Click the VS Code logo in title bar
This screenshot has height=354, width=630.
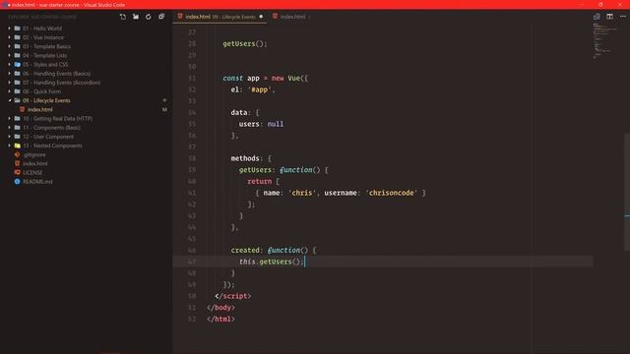pyautogui.click(x=5, y=5)
